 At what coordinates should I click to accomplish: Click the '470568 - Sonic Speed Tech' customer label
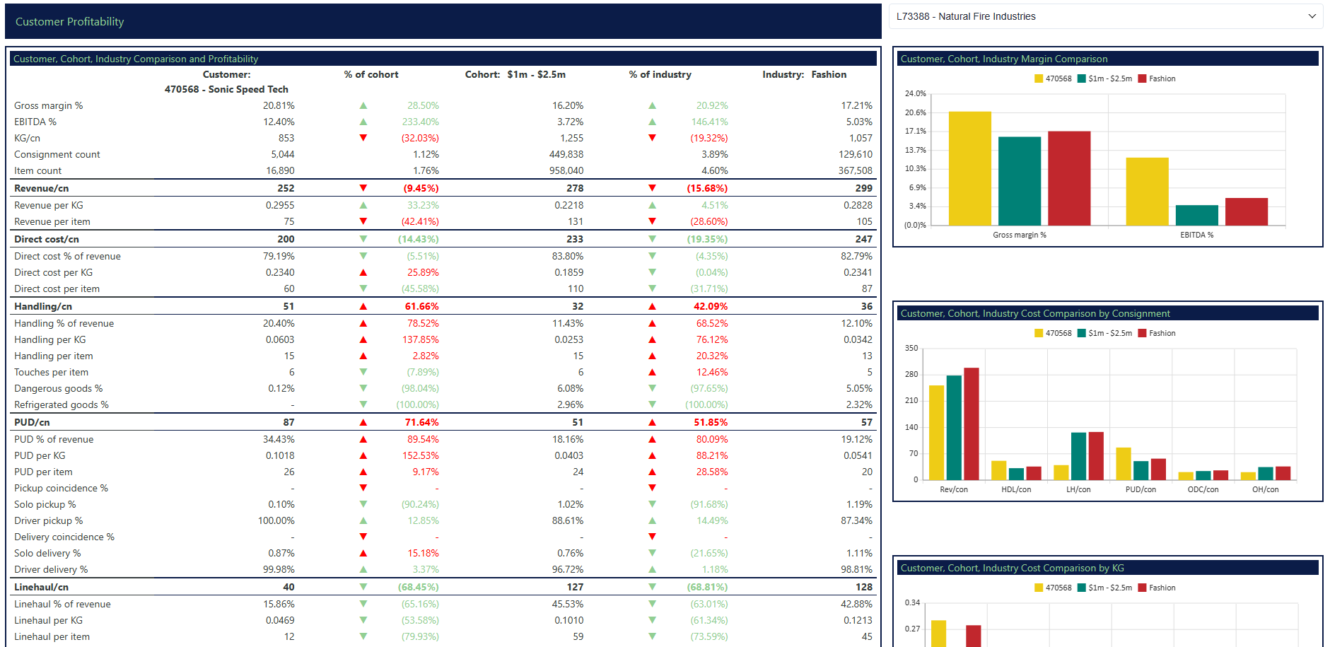226,89
